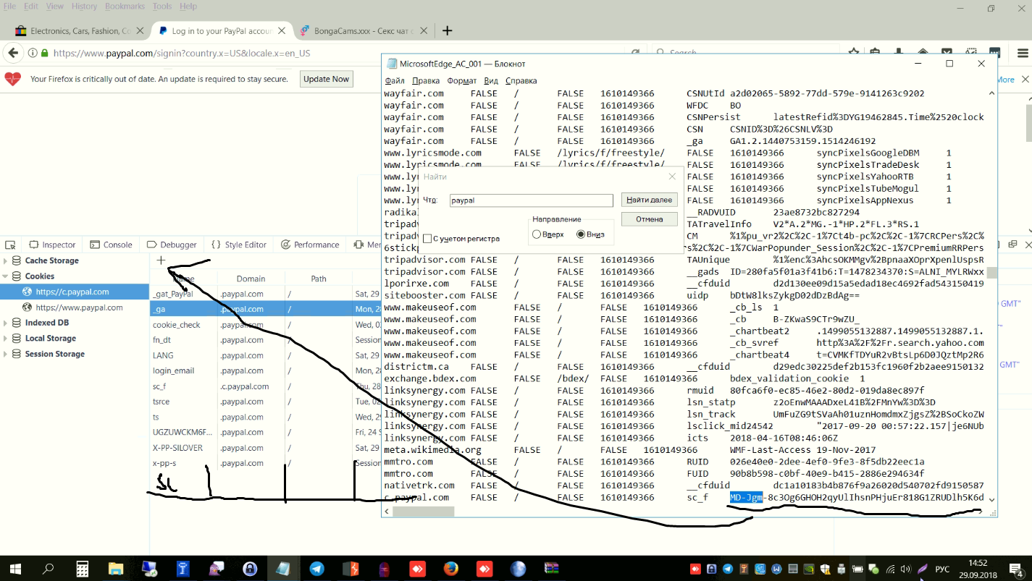Click the DevTools element picker icon
Screen dimensions: 1032x581
[10, 245]
